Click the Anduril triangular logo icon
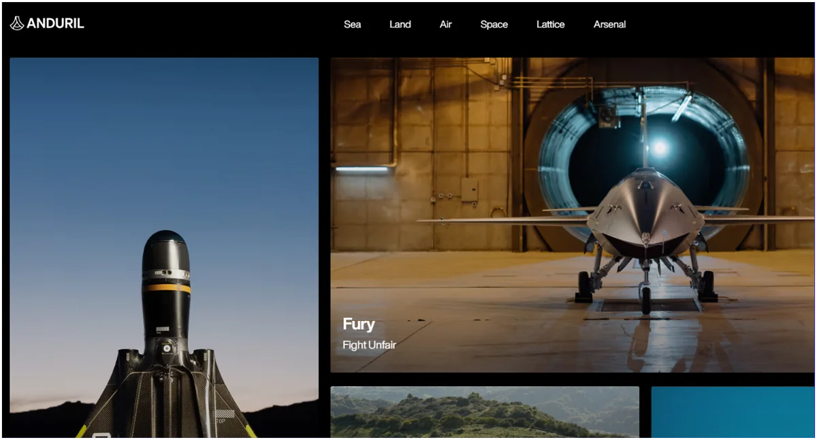 point(17,23)
